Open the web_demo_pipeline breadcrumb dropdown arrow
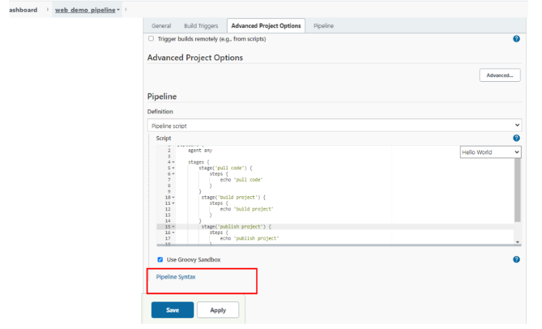542x329 pixels. pyautogui.click(x=118, y=10)
